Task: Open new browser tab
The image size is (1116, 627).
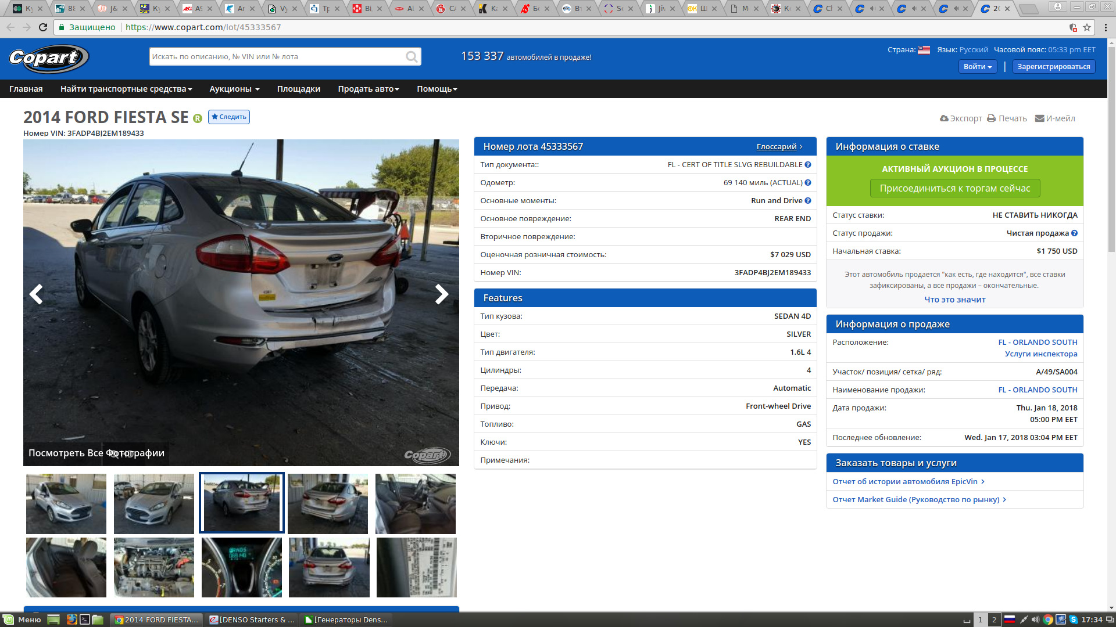Action: (1029, 9)
